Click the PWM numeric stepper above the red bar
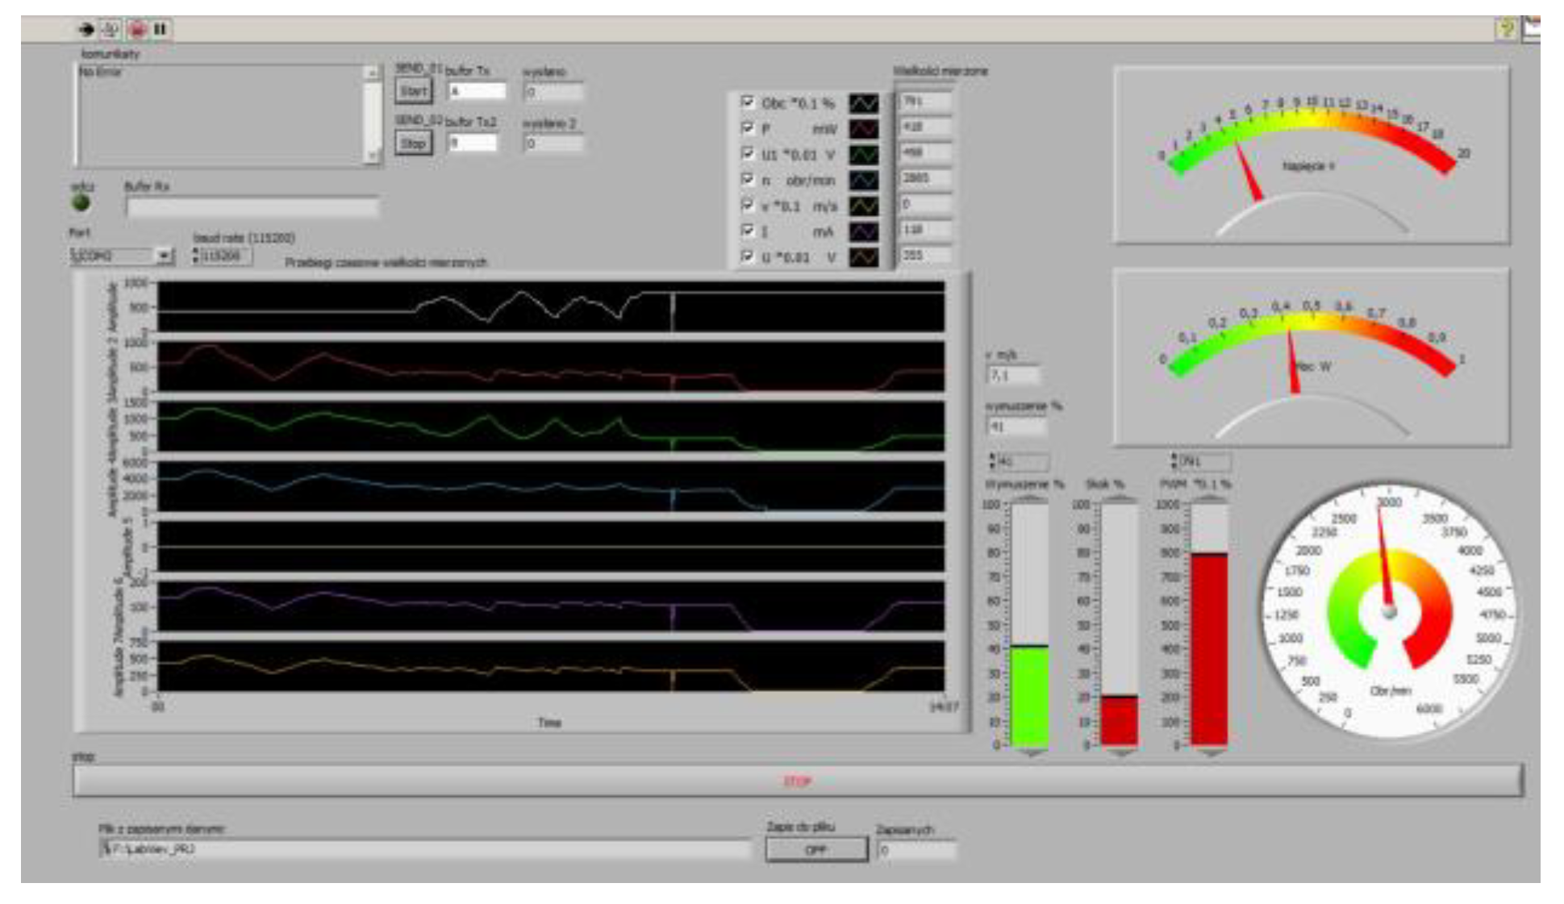Viewport: 1564px width, 904px height. pos(1174,461)
